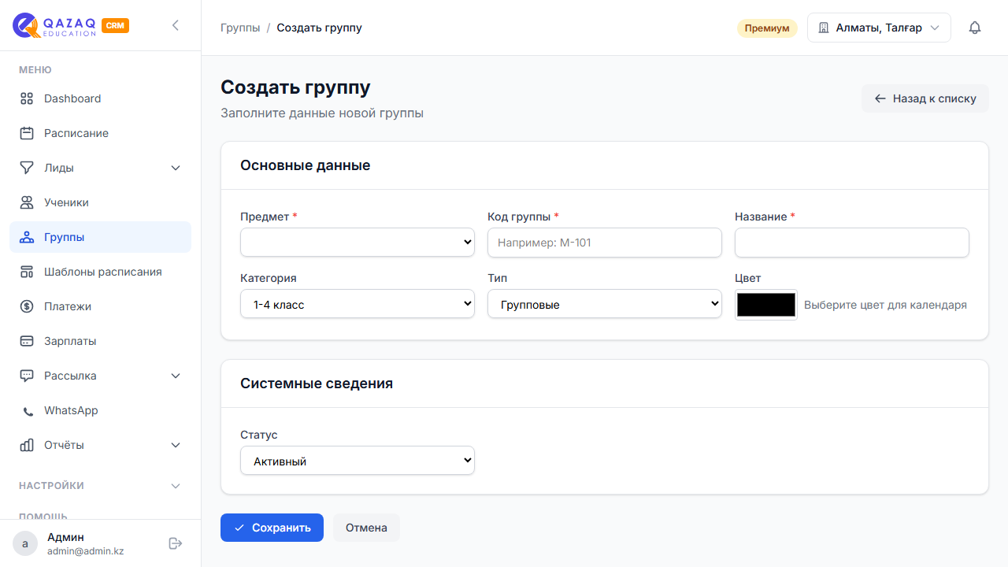Click the Шаблоны расписания layout icon
Viewport: 1008px width, 567px height.
tap(27, 272)
